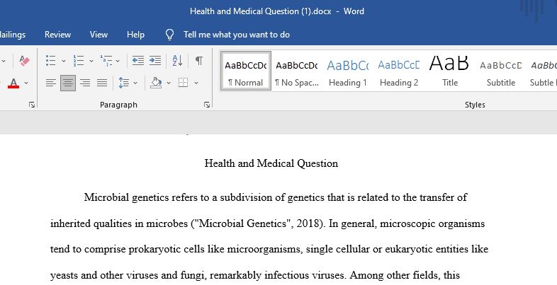The height and width of the screenshot is (285, 557).
Task: Toggle center alignment
Action: tap(68, 83)
